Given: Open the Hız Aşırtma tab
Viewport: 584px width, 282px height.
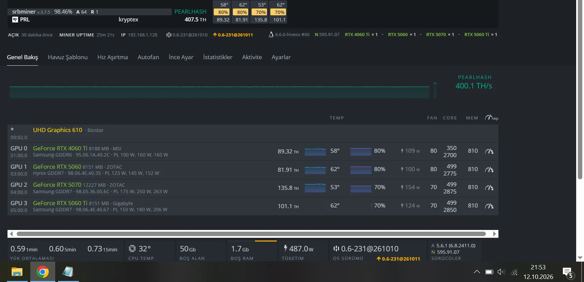Looking at the screenshot, I should pos(113,57).
